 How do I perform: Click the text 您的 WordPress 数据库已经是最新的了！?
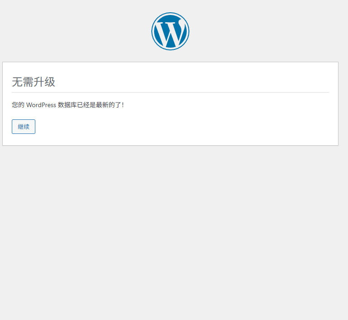tap(68, 105)
